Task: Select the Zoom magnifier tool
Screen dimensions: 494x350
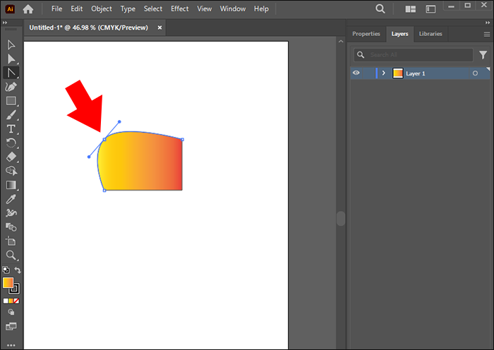Action: (x=11, y=255)
